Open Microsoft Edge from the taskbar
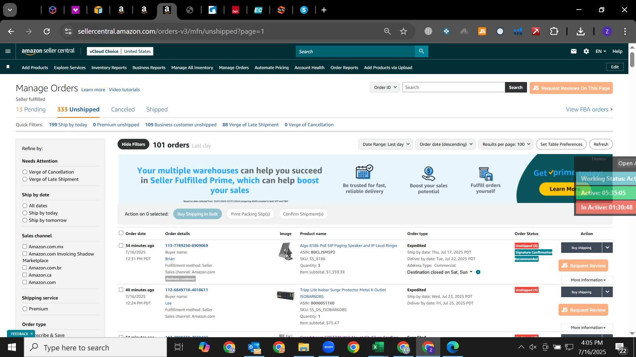Screen dimensions: 636x357 click(x=452, y=347)
